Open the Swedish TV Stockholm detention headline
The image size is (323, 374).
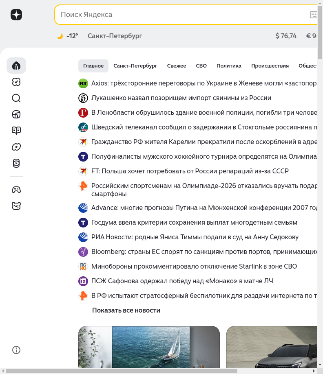204,127
